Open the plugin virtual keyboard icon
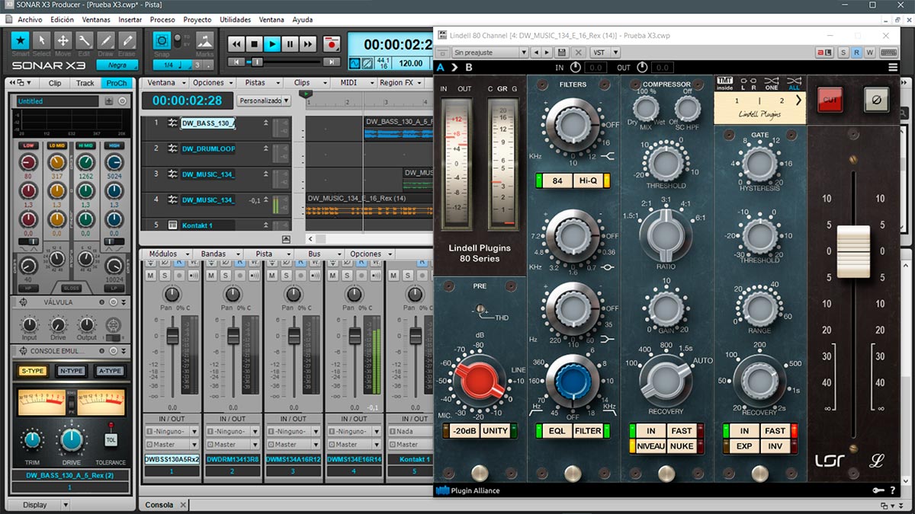 coord(888,53)
